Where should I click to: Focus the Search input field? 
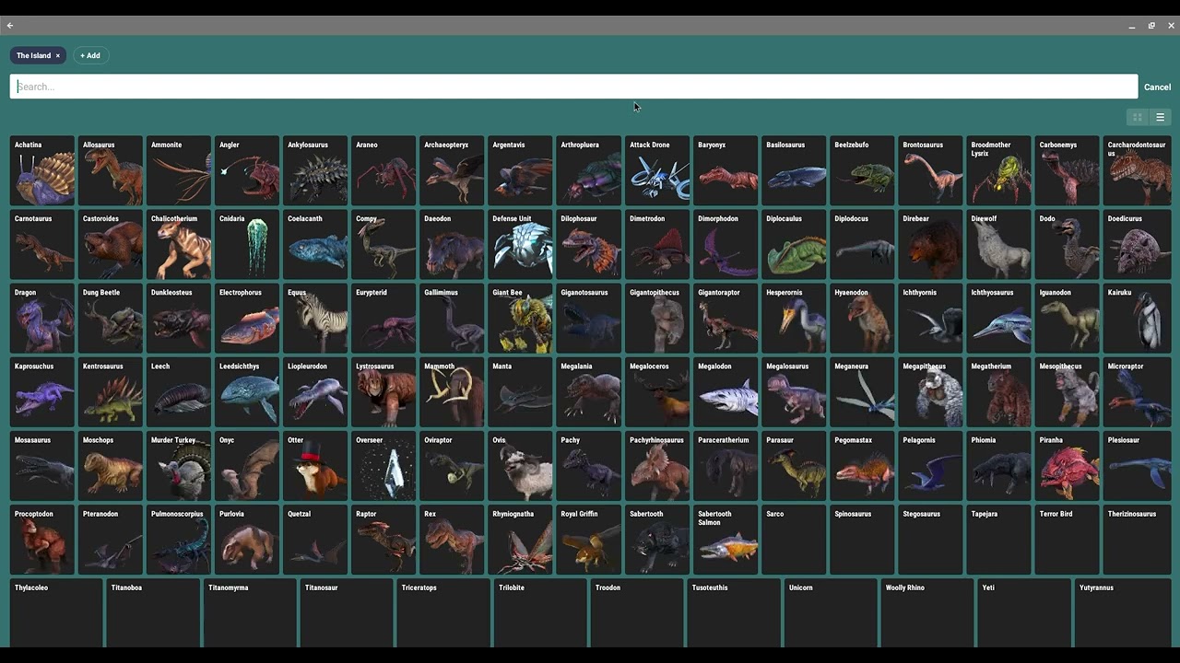click(x=573, y=87)
